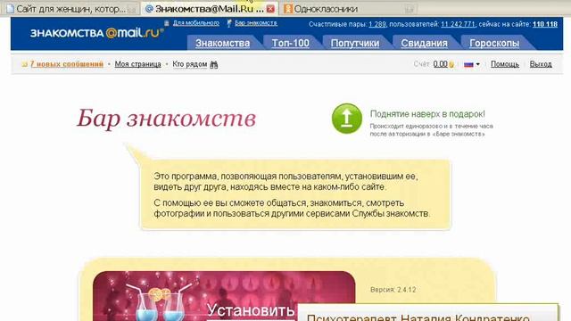Click the cocktail glass icon in header
The height and width of the screenshot is (321, 571).
click(x=229, y=23)
